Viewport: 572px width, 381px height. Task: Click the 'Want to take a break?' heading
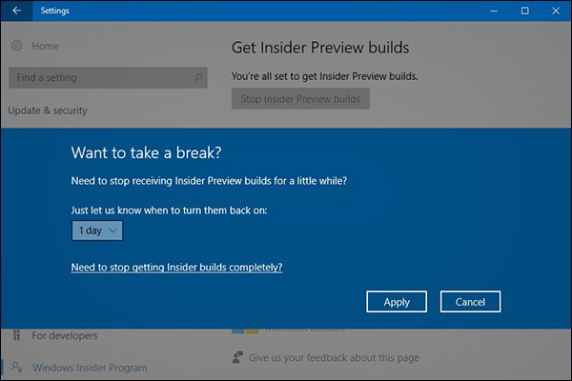[146, 152]
